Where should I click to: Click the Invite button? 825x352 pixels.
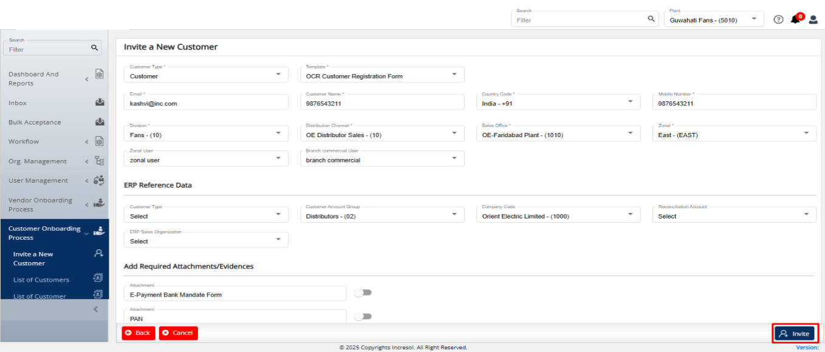click(x=795, y=334)
